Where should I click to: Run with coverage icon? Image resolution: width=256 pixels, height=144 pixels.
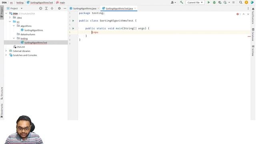tap(220, 2)
